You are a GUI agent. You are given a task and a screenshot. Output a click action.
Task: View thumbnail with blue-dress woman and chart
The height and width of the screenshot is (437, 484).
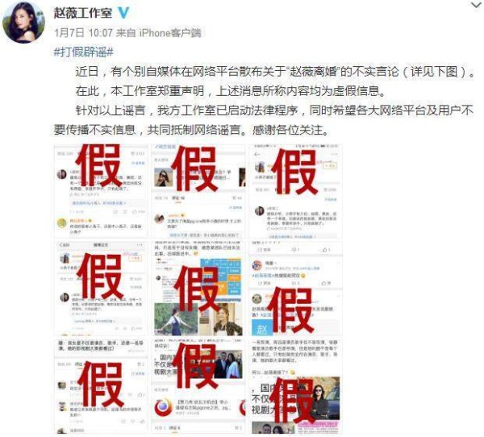coord(198,289)
